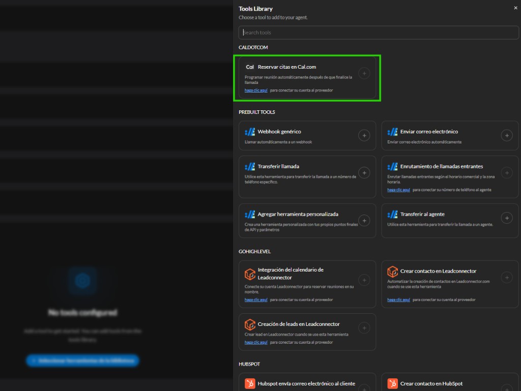The width and height of the screenshot is (521, 391).
Task: Add the Transferir llamada tool
Action: 364,173
